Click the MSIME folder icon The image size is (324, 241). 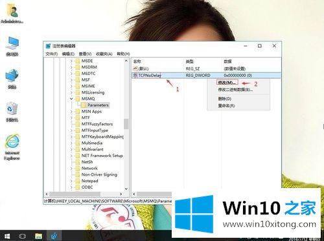[77, 86]
